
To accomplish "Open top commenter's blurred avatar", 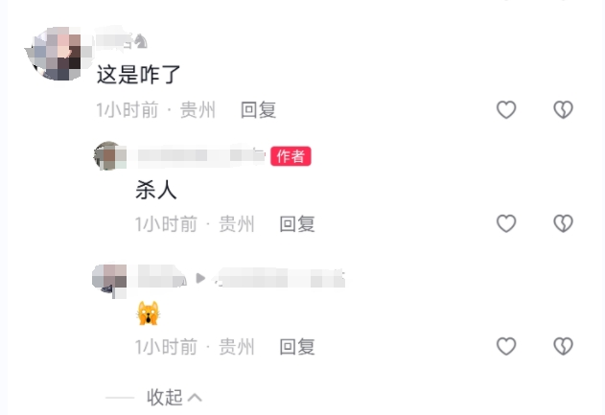I will [x=58, y=54].
